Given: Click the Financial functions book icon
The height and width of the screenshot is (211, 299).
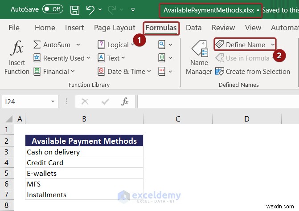Looking at the screenshot, I should (x=37, y=71).
